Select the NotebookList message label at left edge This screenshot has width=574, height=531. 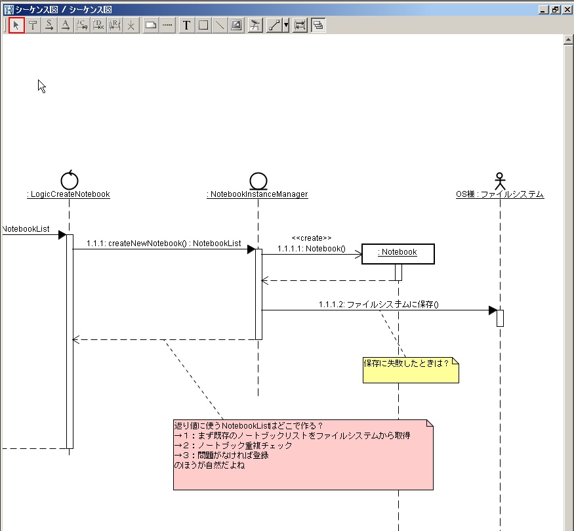click(x=26, y=229)
